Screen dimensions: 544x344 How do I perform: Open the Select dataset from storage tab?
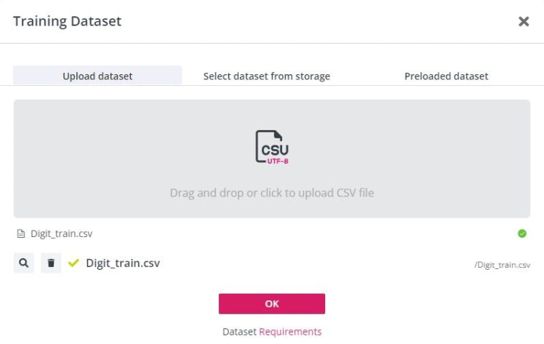tap(266, 76)
